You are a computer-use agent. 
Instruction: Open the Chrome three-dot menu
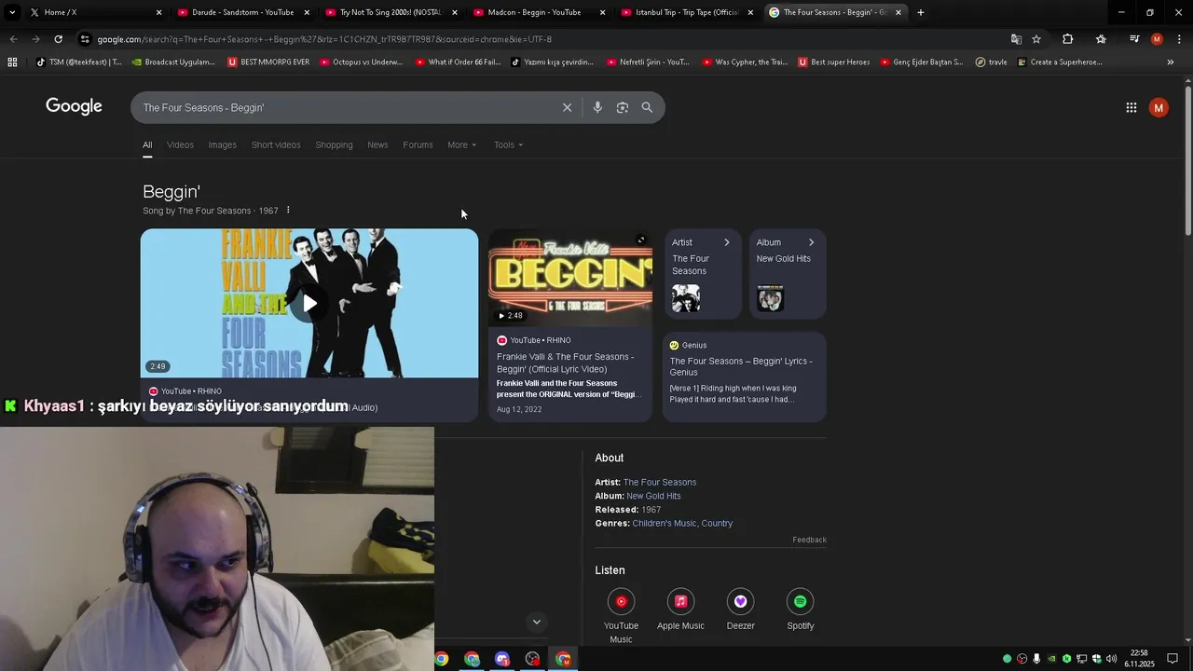tap(1178, 39)
